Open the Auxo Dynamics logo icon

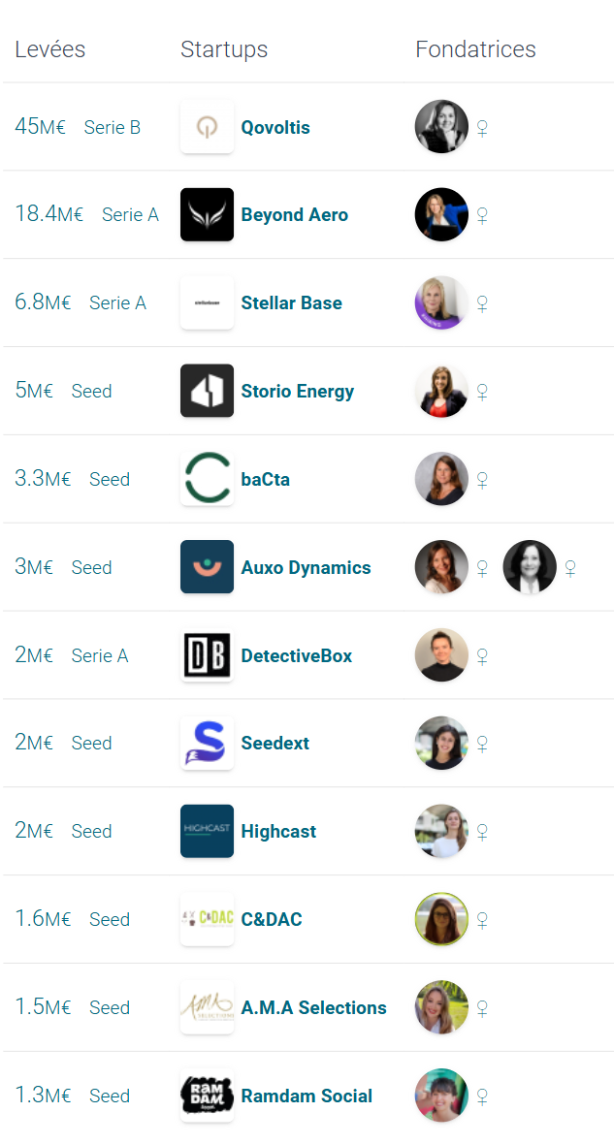(x=207, y=567)
